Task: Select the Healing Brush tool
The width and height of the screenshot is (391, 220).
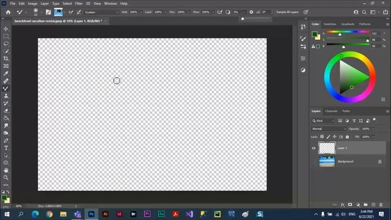Action: (6, 81)
